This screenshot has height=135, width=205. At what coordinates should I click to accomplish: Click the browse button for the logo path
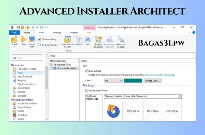coord(179,97)
